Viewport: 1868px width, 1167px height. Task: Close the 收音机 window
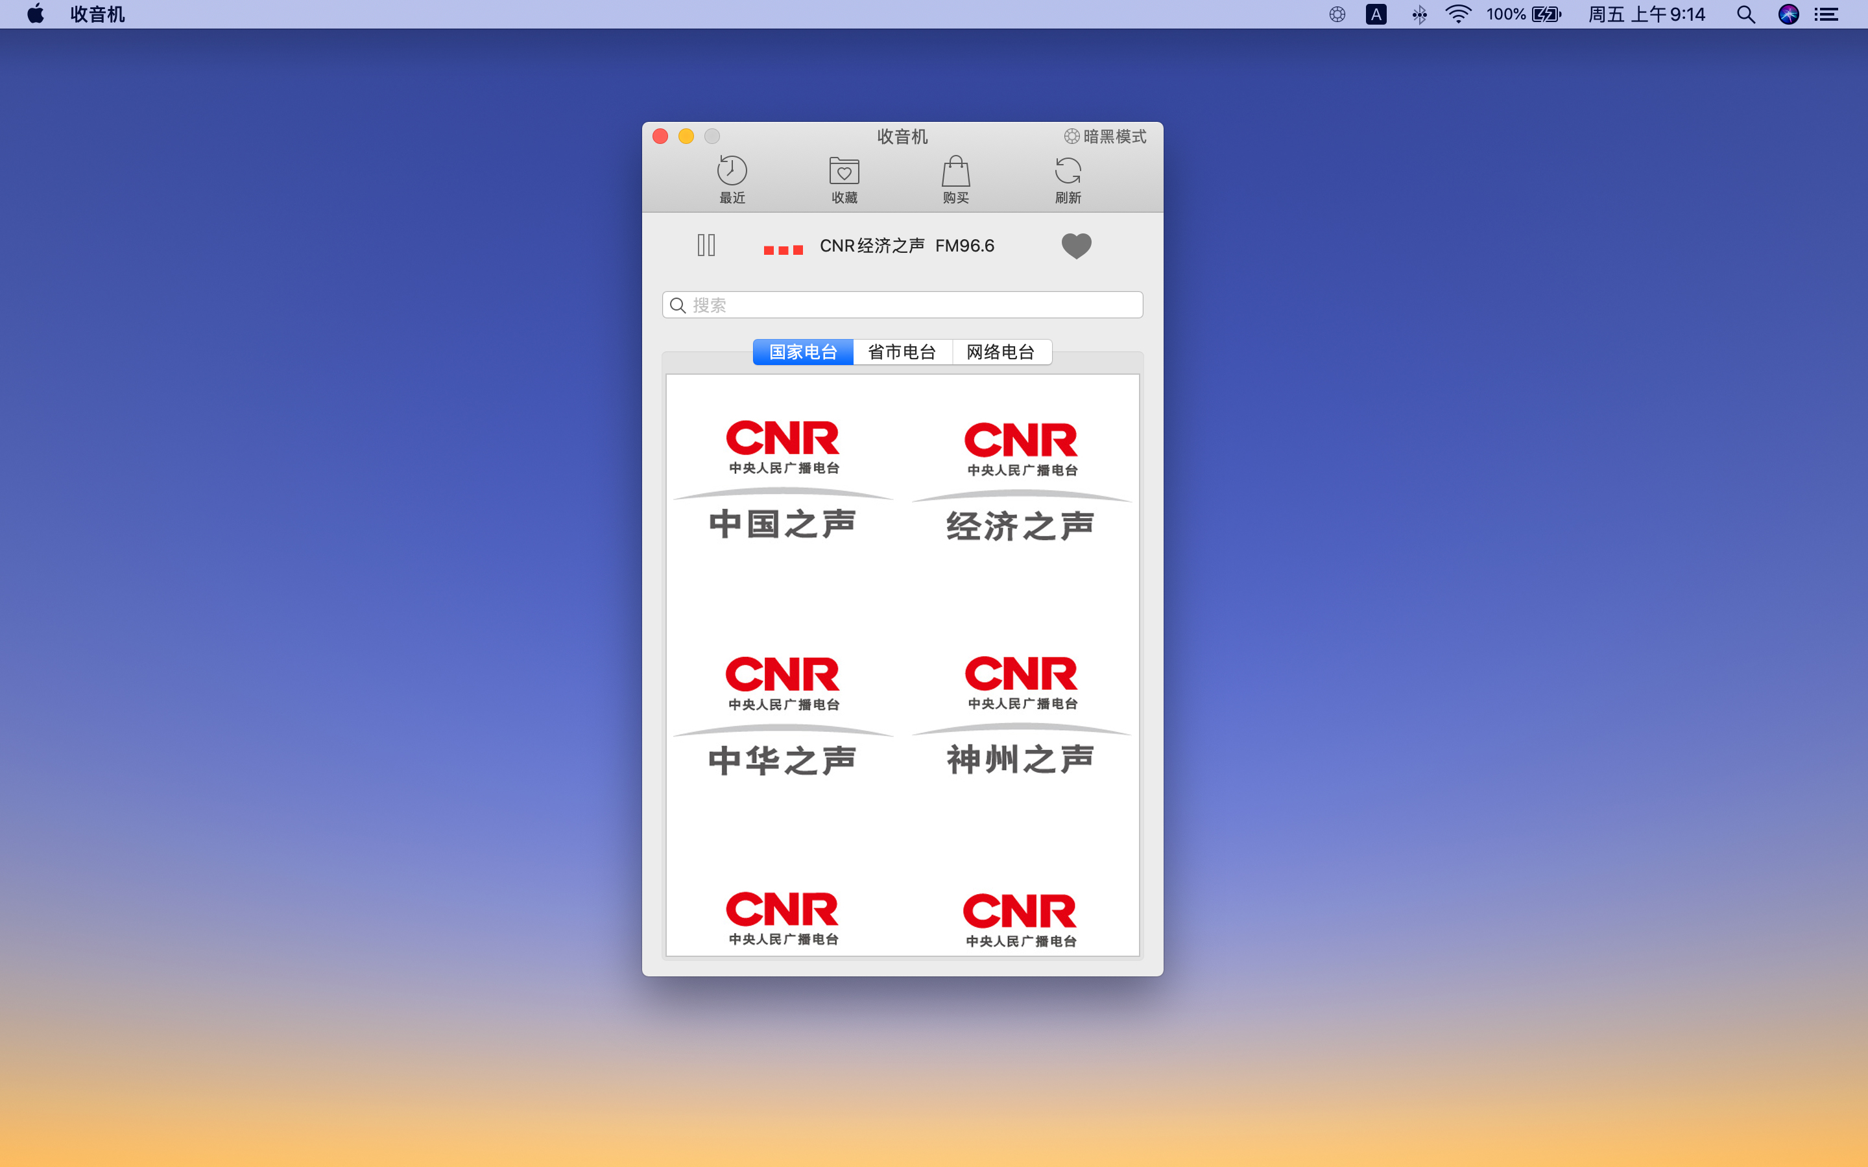[660, 137]
